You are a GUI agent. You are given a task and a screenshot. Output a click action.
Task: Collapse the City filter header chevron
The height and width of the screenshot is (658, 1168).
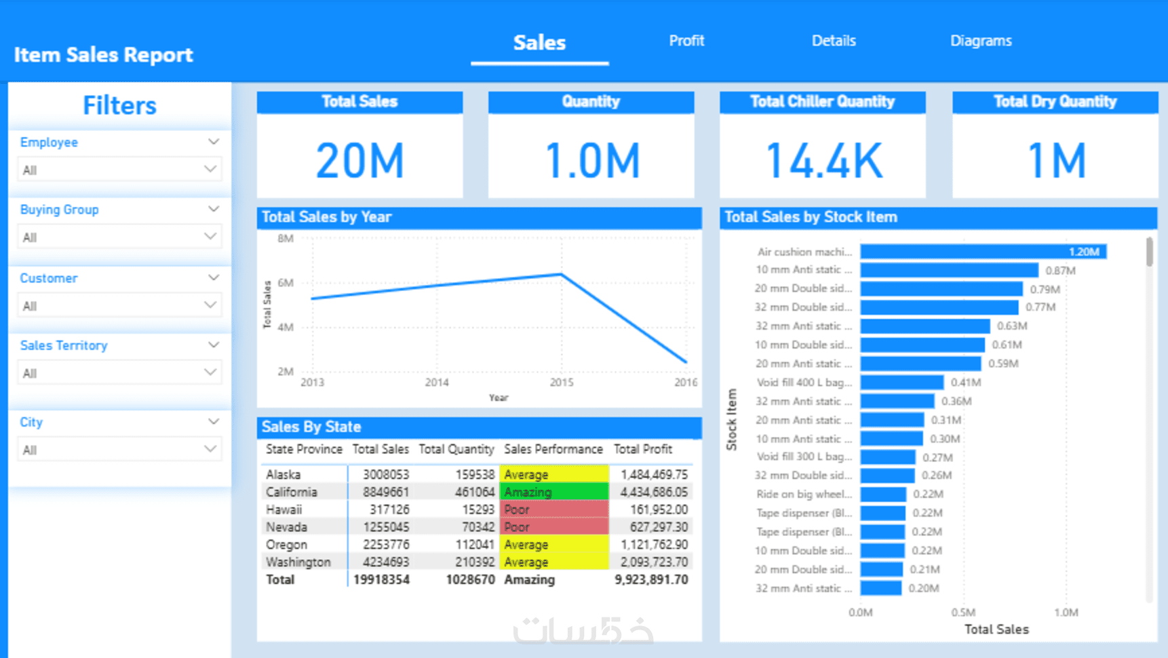214,421
